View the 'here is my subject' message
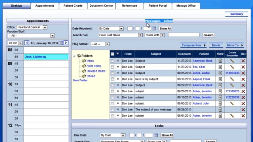 click(x=220, y=79)
